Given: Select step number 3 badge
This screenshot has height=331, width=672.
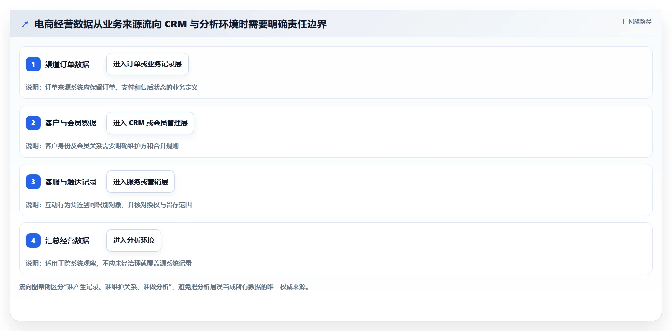Looking at the screenshot, I should click(33, 182).
